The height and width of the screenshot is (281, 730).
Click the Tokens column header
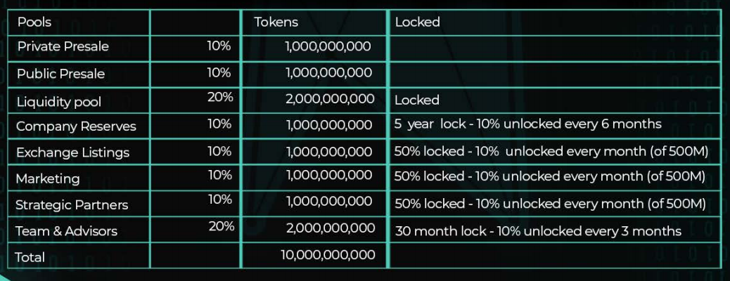[x=276, y=22]
